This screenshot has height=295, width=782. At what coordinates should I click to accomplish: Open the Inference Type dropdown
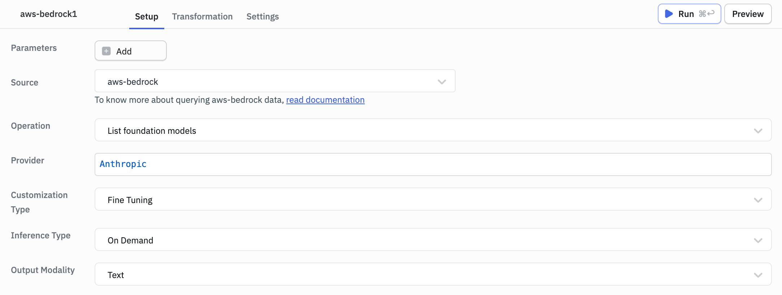433,239
